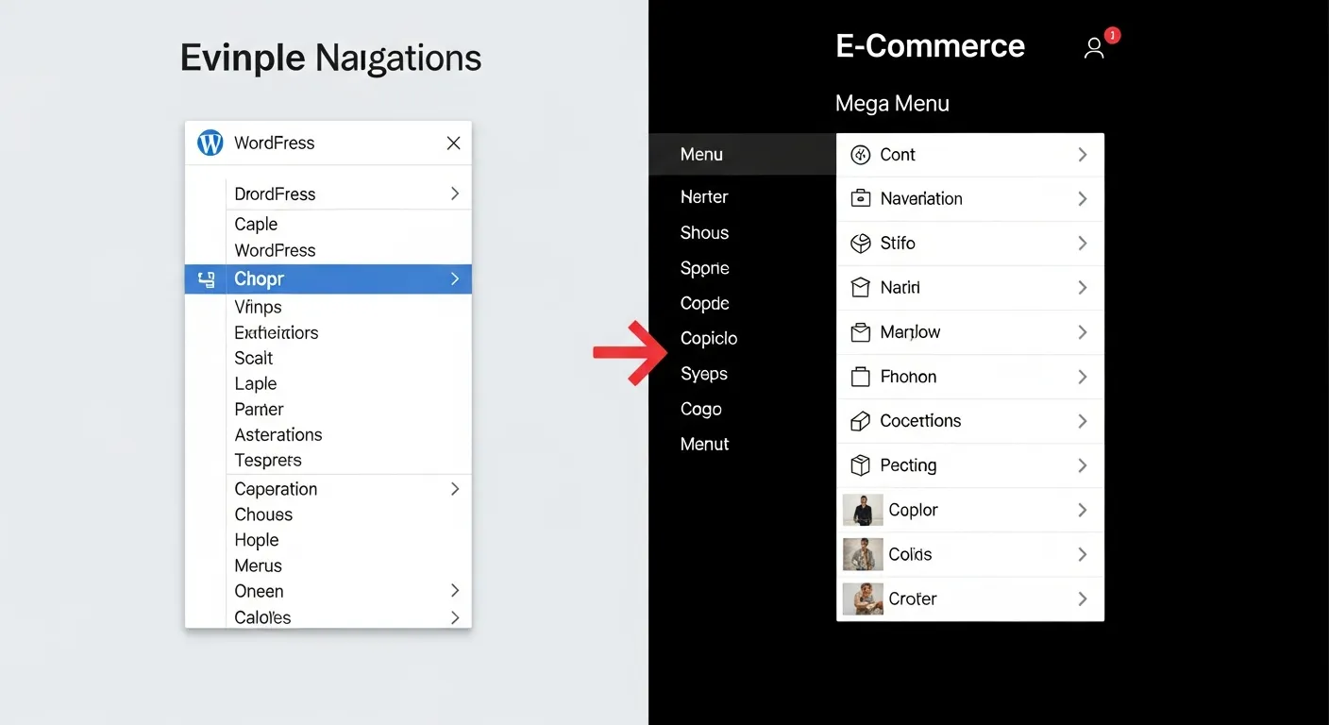Image resolution: width=1329 pixels, height=725 pixels.
Task: Choose Pamer menu entry
Action: (259, 410)
